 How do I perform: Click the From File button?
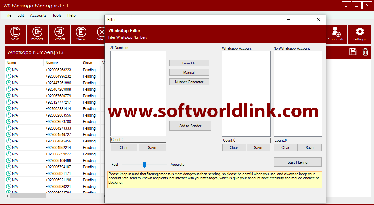point(189,63)
